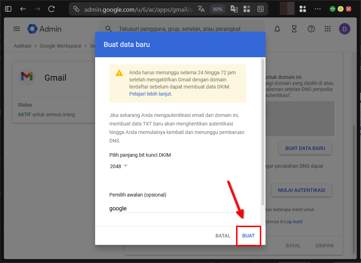Open the Help question mark icon

point(311,29)
